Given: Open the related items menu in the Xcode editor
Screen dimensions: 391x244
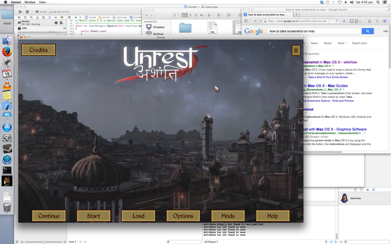Looking at the screenshot, I should click(70, 17).
